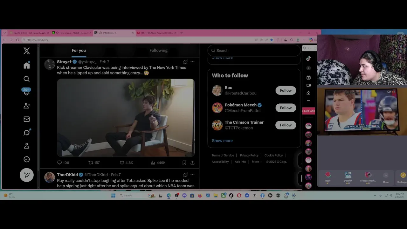View analytics 449K on Strayz post

pos(158,163)
